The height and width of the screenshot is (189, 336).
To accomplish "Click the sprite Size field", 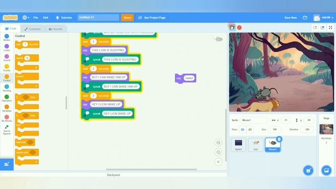I will (275, 130).
